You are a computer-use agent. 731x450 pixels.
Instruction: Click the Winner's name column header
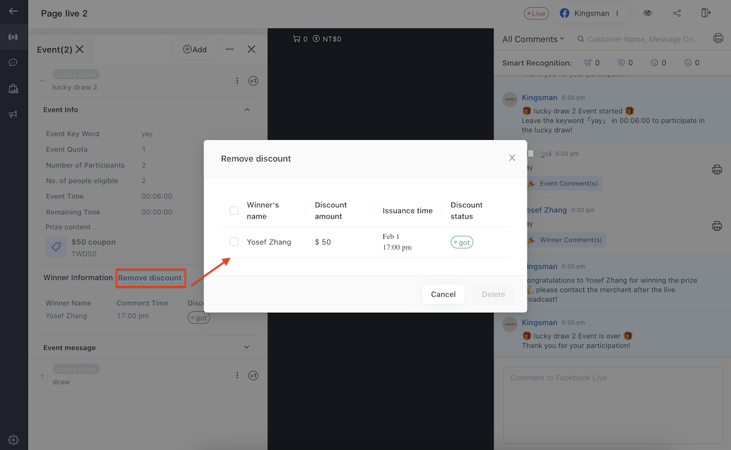click(263, 210)
